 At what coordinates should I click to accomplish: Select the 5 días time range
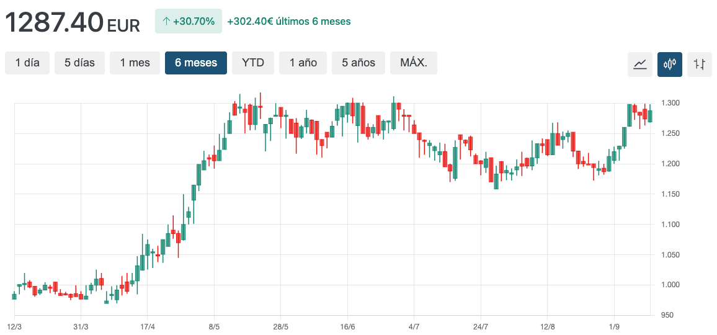(x=79, y=63)
